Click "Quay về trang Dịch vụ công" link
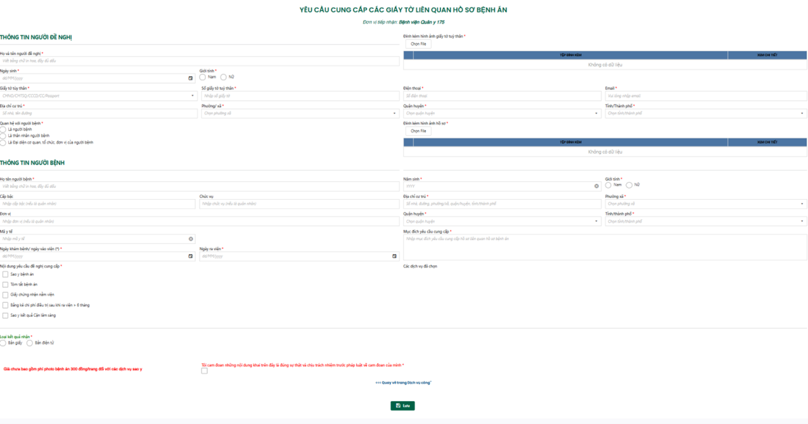Viewport: 808px width, 424px height. point(403,383)
